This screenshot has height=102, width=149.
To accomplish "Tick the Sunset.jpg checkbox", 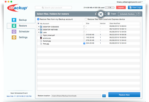I will (84, 41).
